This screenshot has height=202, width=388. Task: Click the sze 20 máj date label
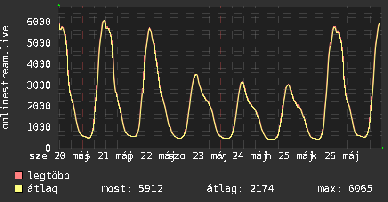tap(59, 156)
